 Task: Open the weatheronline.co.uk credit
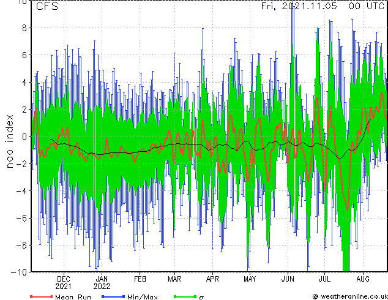click(351, 296)
